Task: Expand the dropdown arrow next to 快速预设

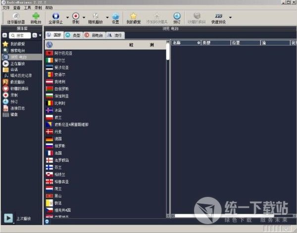Action: click(x=230, y=17)
